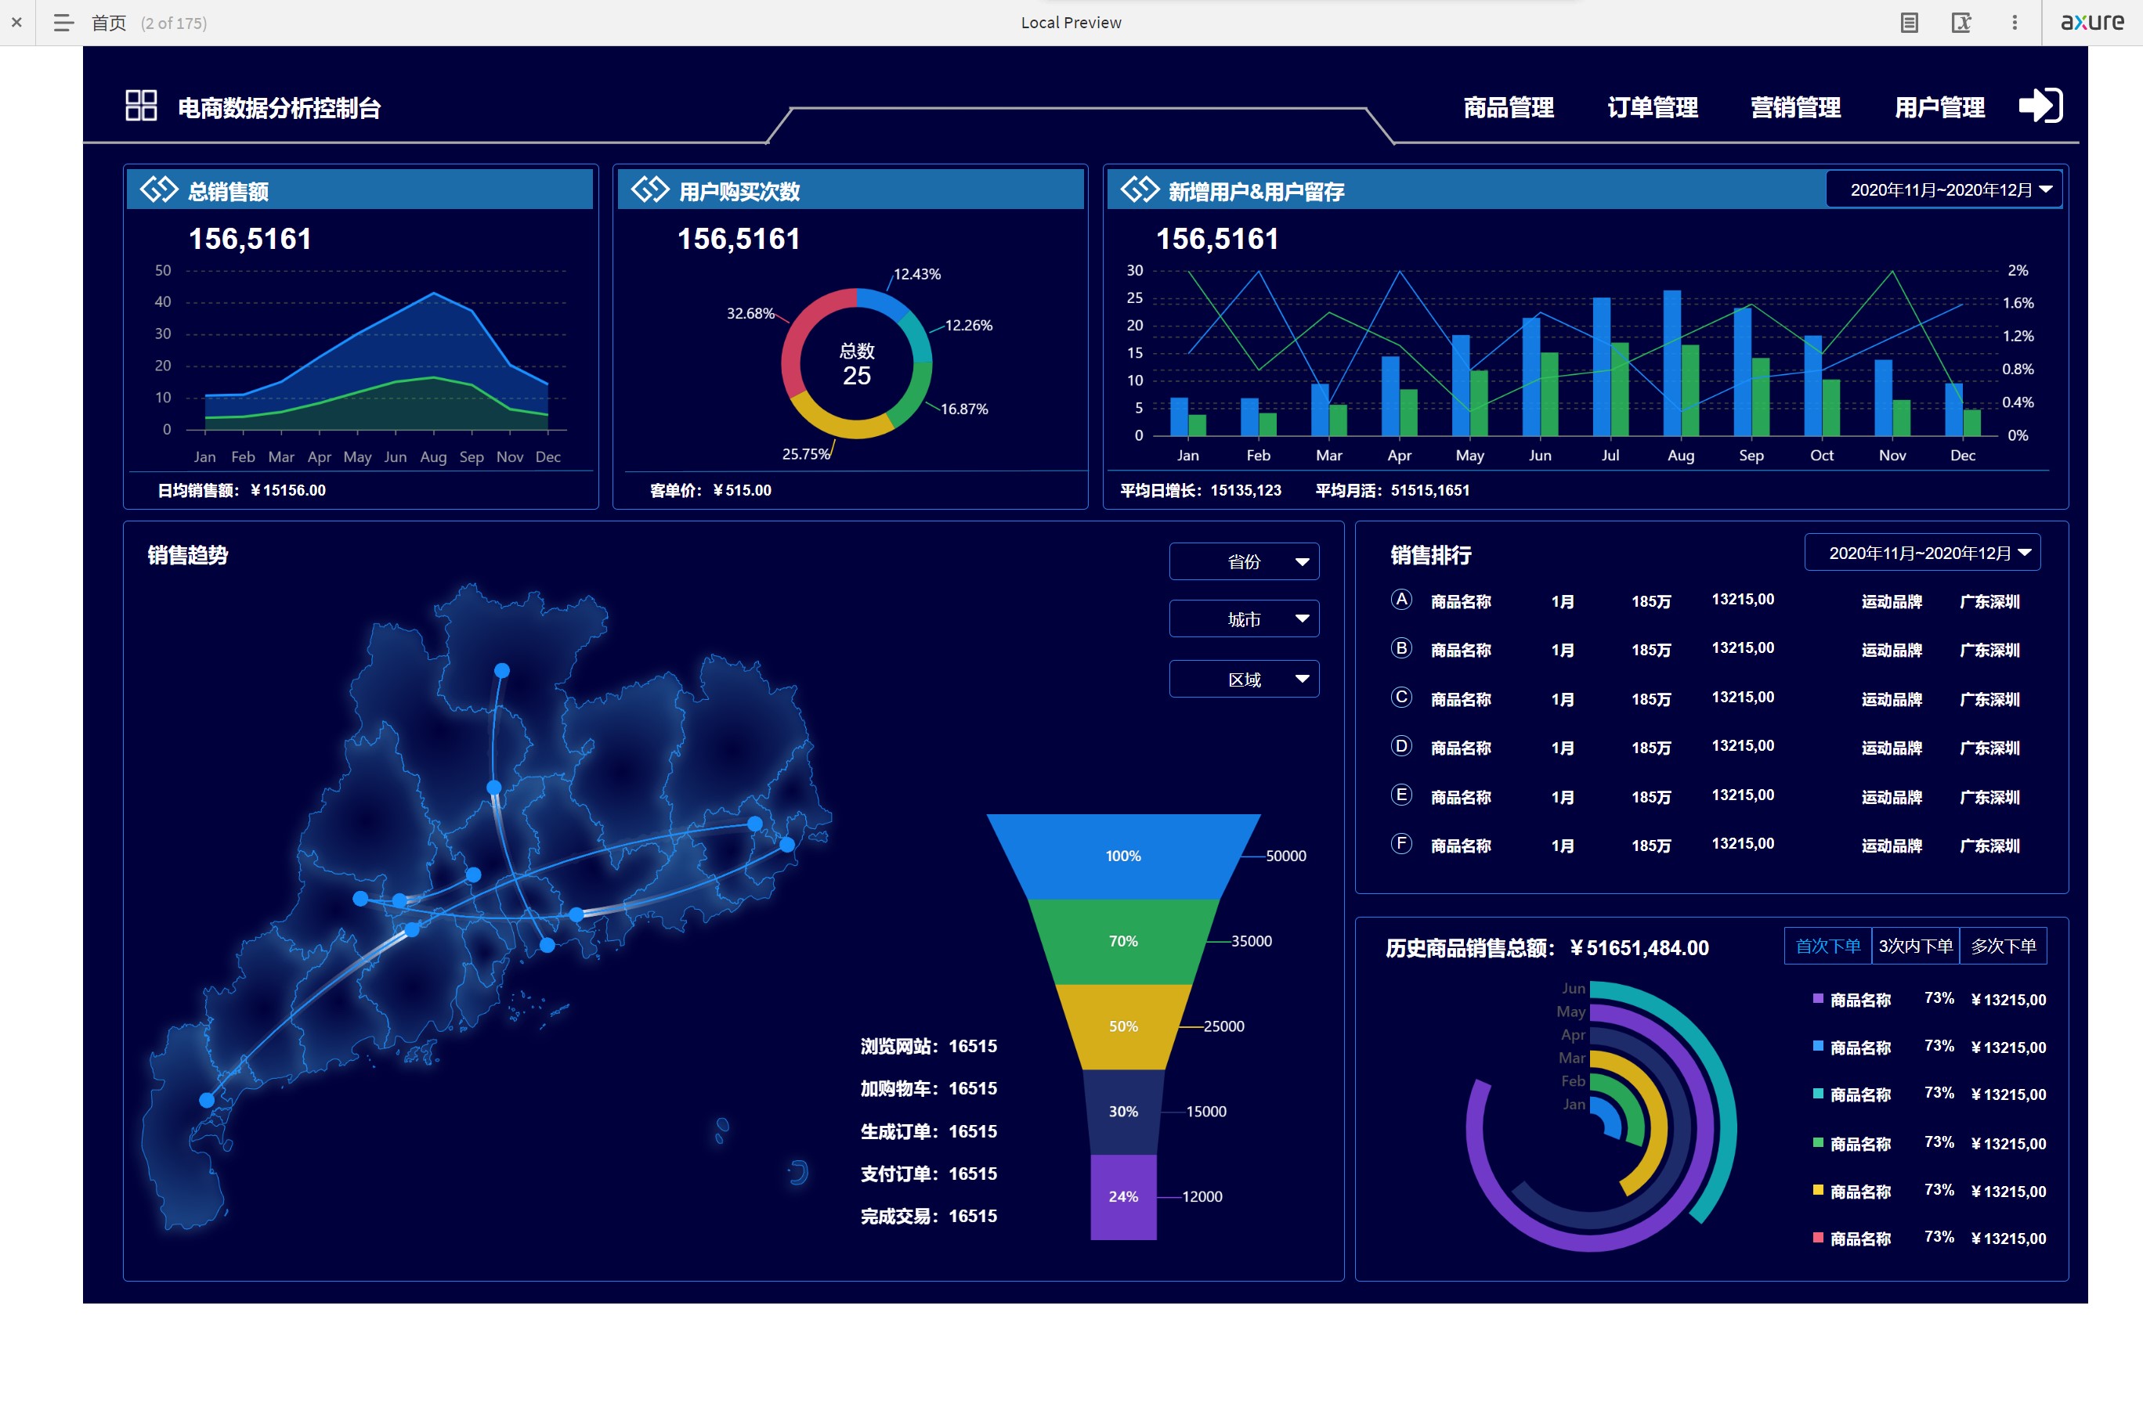2143x1428 pixels.
Task: Click the 总数 25 donut chart center
Action: pos(856,364)
